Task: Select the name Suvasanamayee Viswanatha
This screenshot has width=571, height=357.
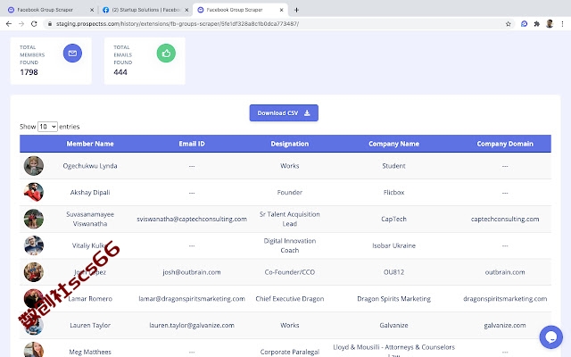Action: click(x=90, y=219)
